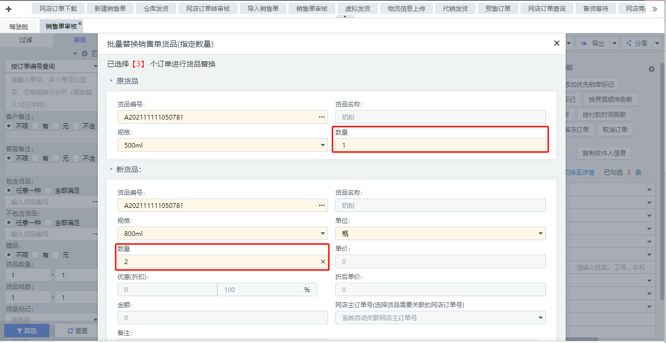Switch to the 驾驶舱 tab
The width and height of the screenshot is (666, 343).
pyautogui.click(x=19, y=27)
